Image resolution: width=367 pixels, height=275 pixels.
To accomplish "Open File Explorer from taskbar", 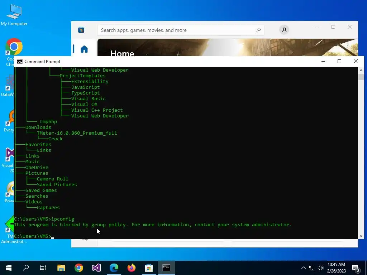I will 61,268.
